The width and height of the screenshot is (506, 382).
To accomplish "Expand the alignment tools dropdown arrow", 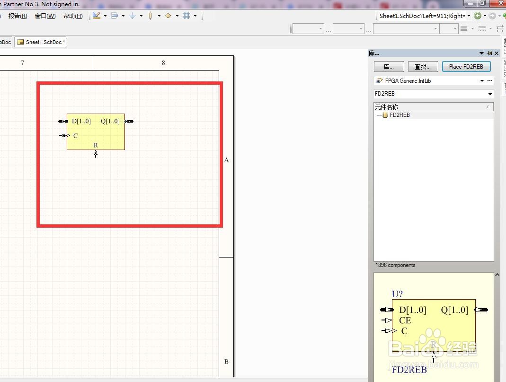I will (123, 16).
